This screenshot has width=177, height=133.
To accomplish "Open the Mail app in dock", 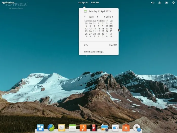I will 62,128.
